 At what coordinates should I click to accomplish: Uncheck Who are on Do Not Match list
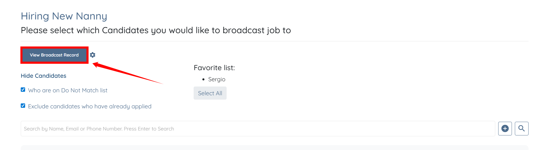(23, 90)
